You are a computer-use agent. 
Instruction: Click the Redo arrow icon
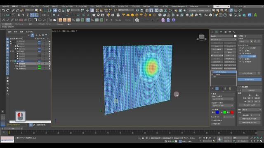click(x=8, y=10)
